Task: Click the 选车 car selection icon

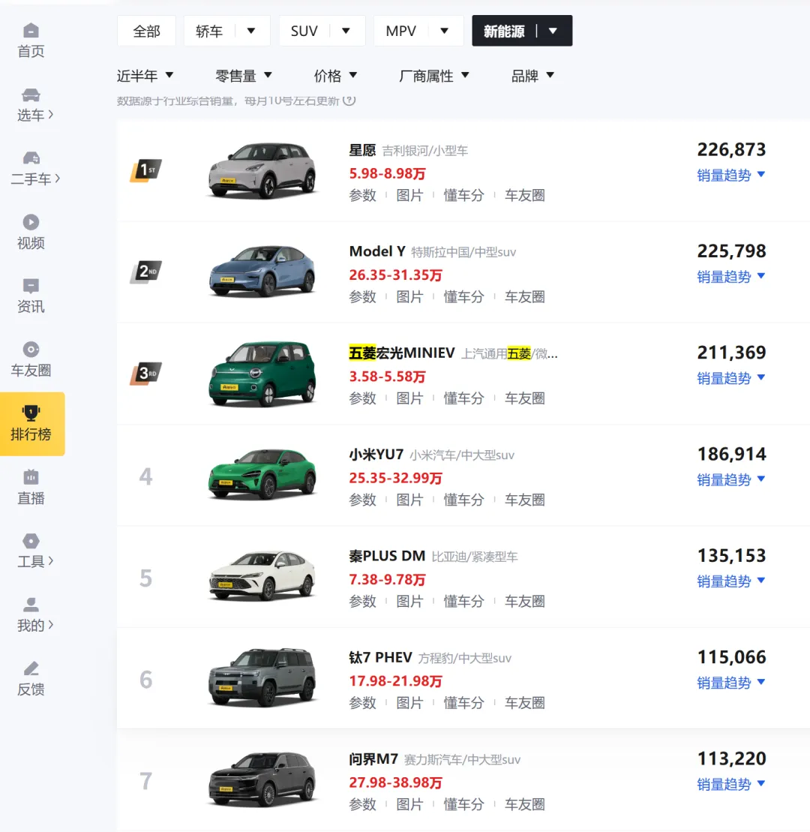Action: [31, 95]
